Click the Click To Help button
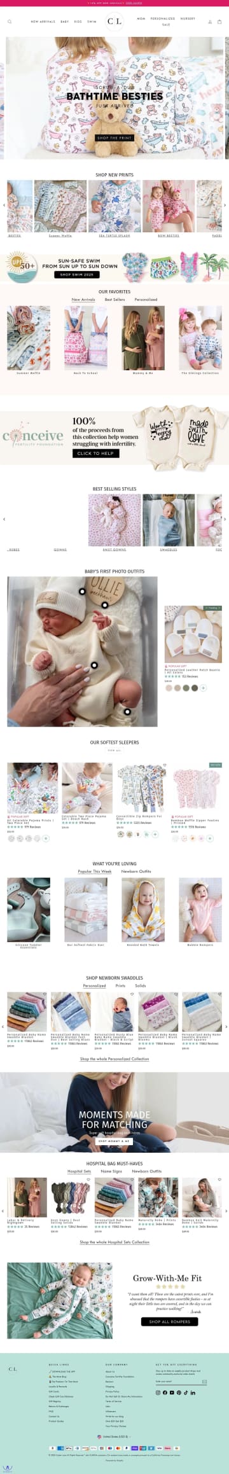Image resolution: width=229 pixels, height=1474 pixels. (x=95, y=453)
